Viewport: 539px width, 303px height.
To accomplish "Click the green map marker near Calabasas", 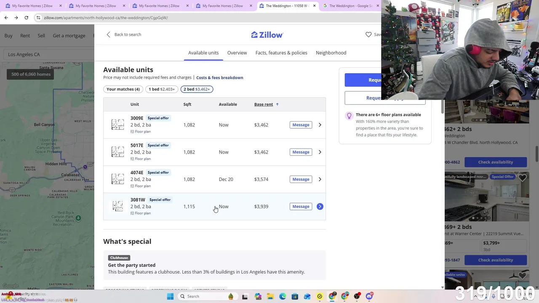I will pos(78,218).
